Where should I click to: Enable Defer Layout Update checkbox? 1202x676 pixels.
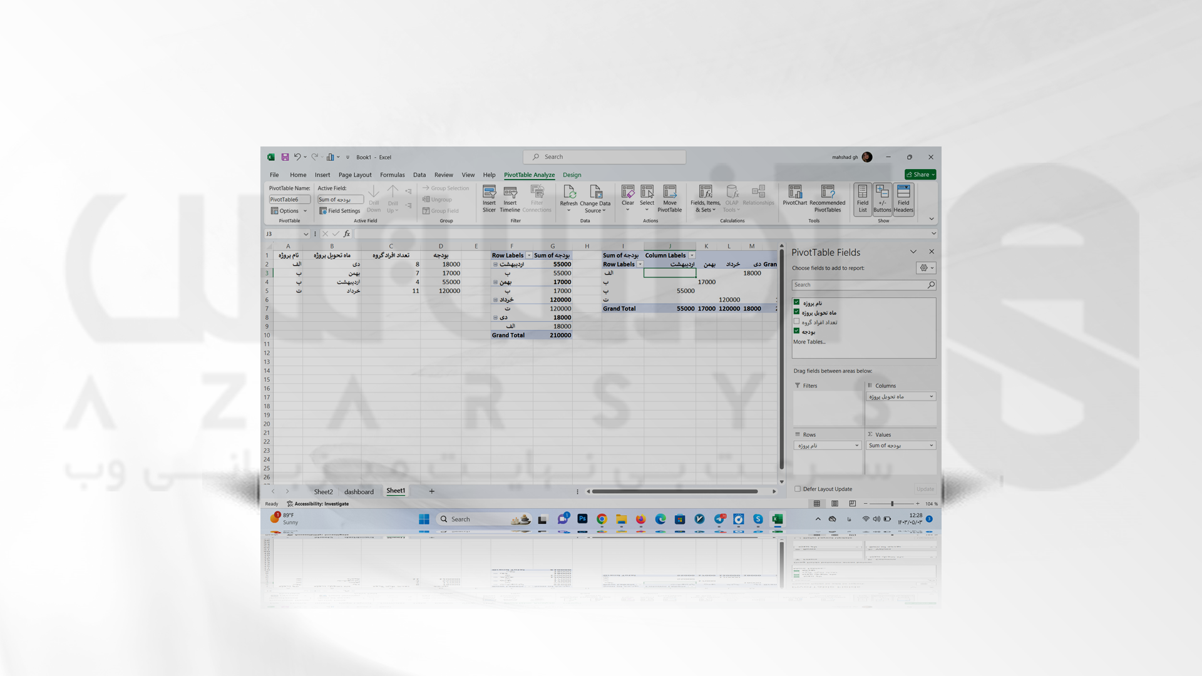point(798,489)
